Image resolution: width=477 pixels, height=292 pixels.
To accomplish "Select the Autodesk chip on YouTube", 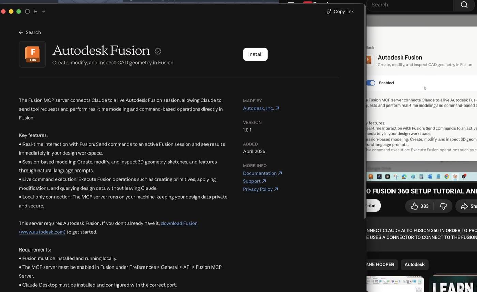I will pos(414,265).
